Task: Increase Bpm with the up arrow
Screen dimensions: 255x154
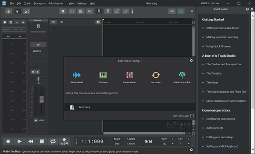Action: coord(173,139)
